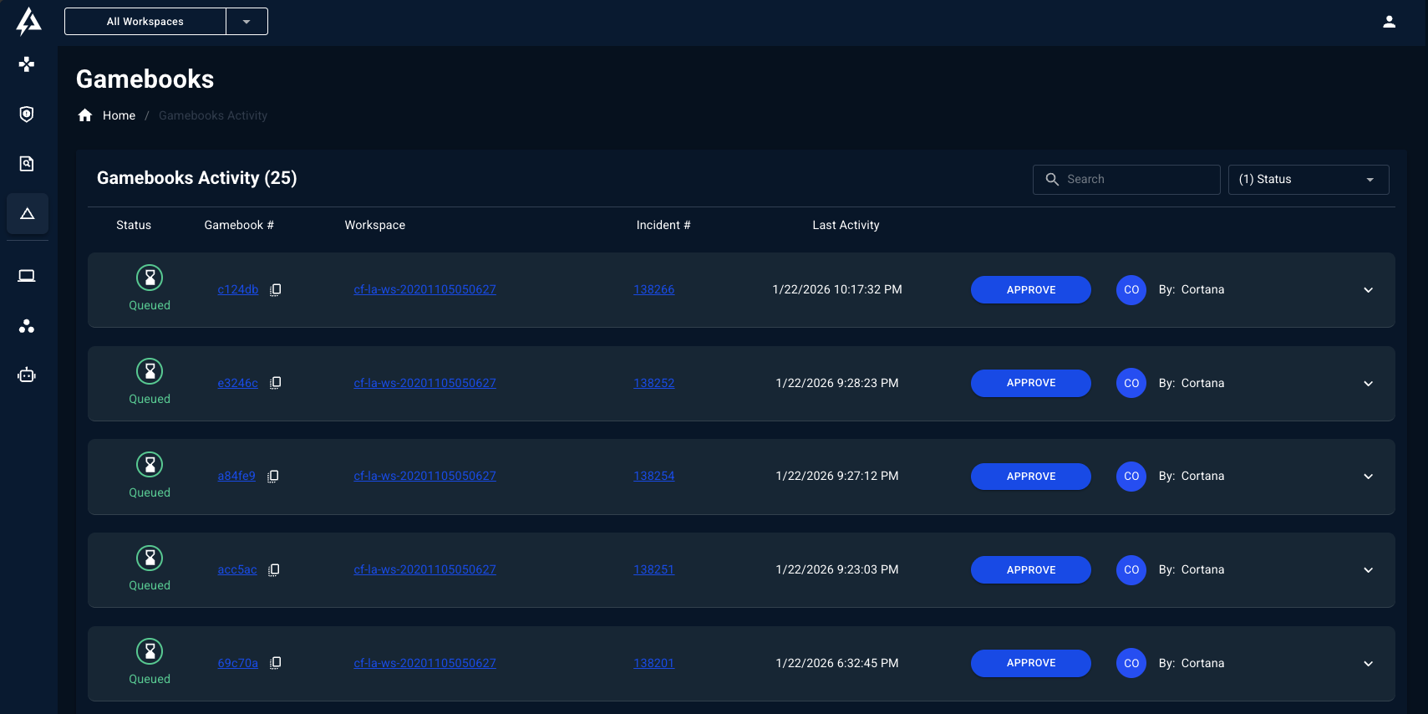The image size is (1428, 714).
Task: Go to Home breadcrumb link
Action: pos(119,115)
